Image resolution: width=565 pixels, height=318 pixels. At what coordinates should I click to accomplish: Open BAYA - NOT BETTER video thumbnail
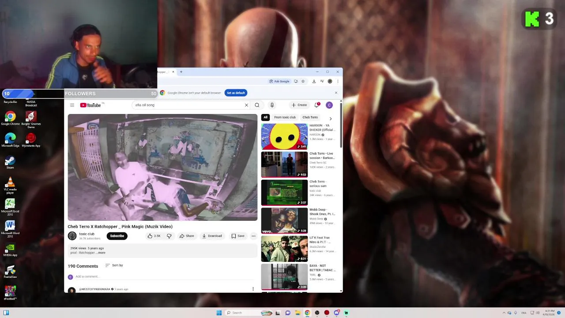[284, 276]
